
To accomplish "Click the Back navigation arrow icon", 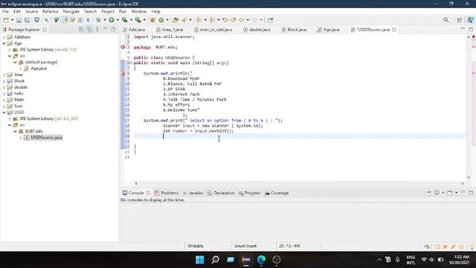I will click(241, 20).
